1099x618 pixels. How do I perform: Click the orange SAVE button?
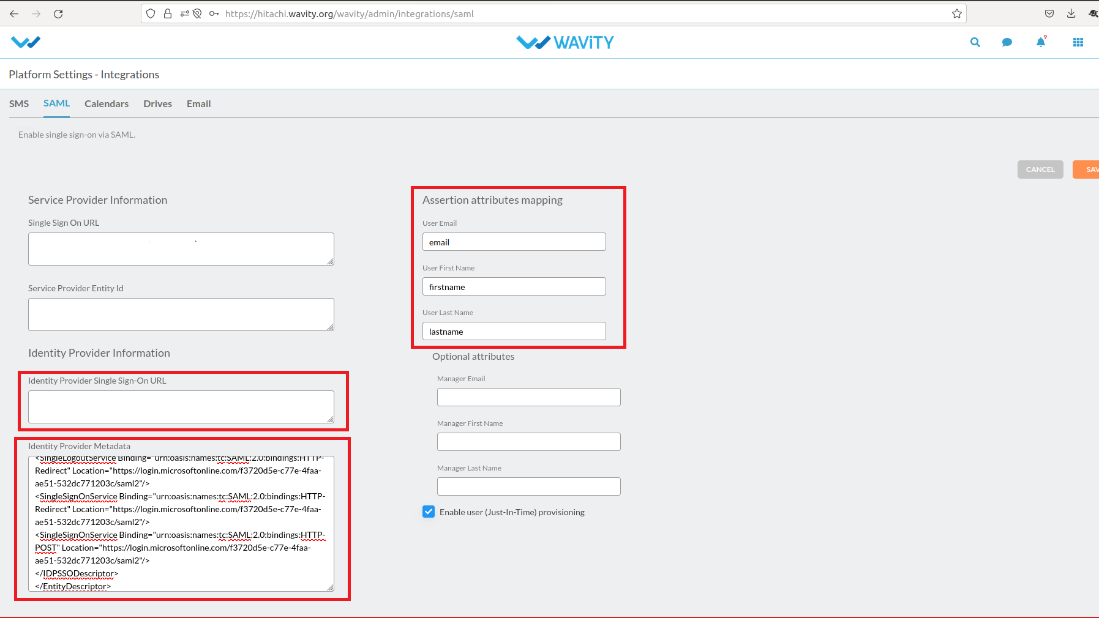[x=1086, y=169]
